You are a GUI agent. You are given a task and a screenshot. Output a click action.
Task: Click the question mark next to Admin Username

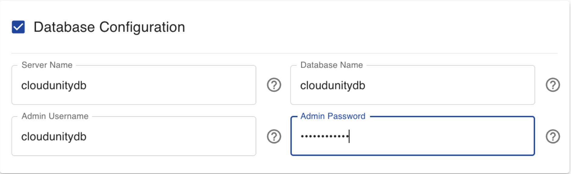[x=274, y=136]
